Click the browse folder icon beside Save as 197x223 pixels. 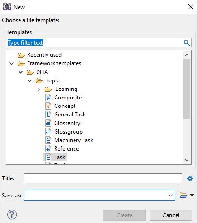(183, 195)
